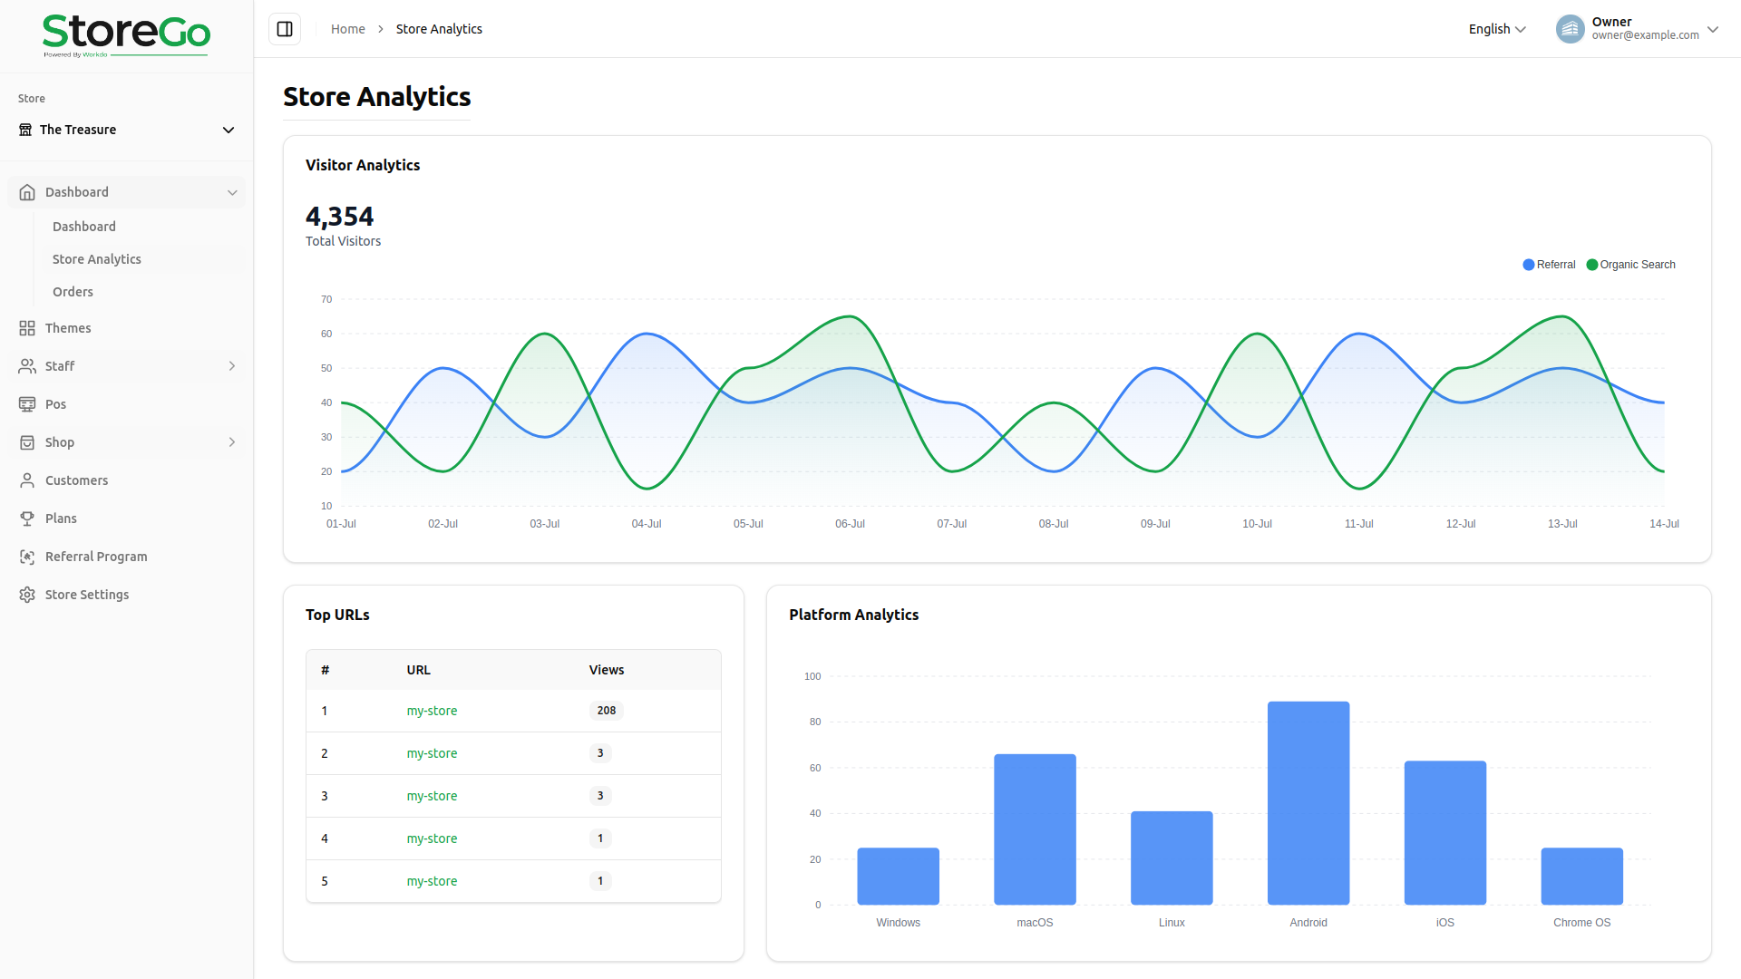Toggle the sidebar panel icon

point(285,29)
